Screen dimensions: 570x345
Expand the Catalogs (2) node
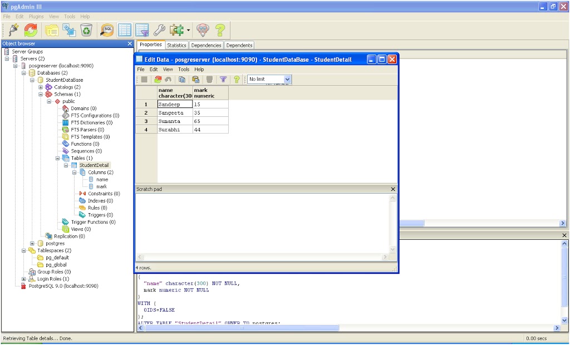[x=41, y=87]
